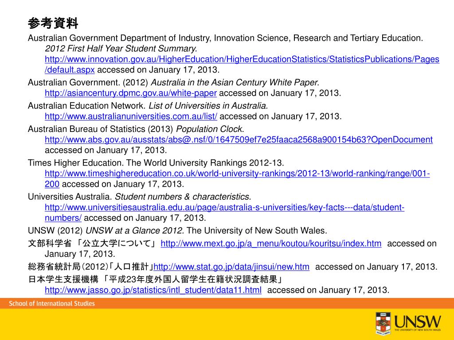454x340 pixels.
Task: Select 'UNSW at a Glance 2012.' title
Action: point(135,231)
